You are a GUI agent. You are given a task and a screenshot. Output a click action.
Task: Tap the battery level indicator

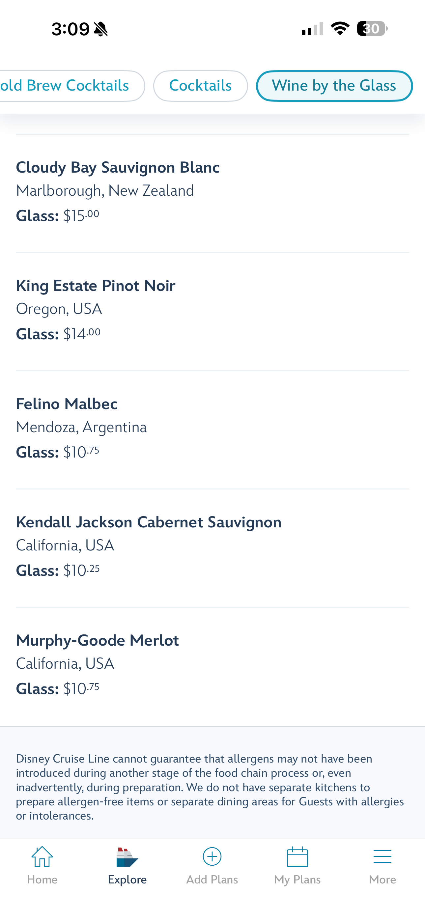[x=372, y=29]
